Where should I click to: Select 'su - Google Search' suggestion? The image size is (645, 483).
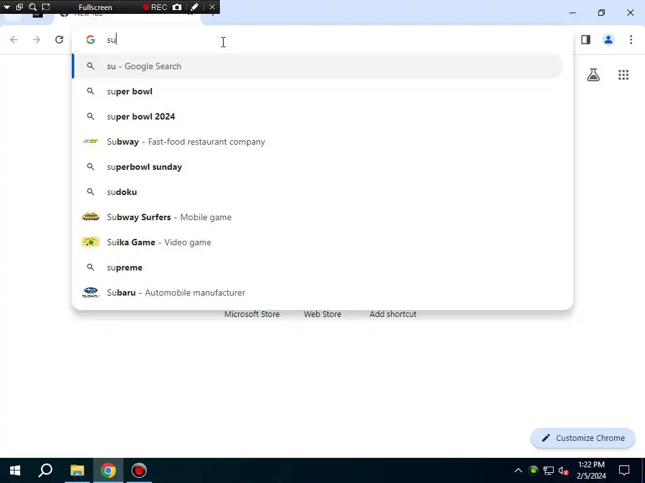click(317, 66)
